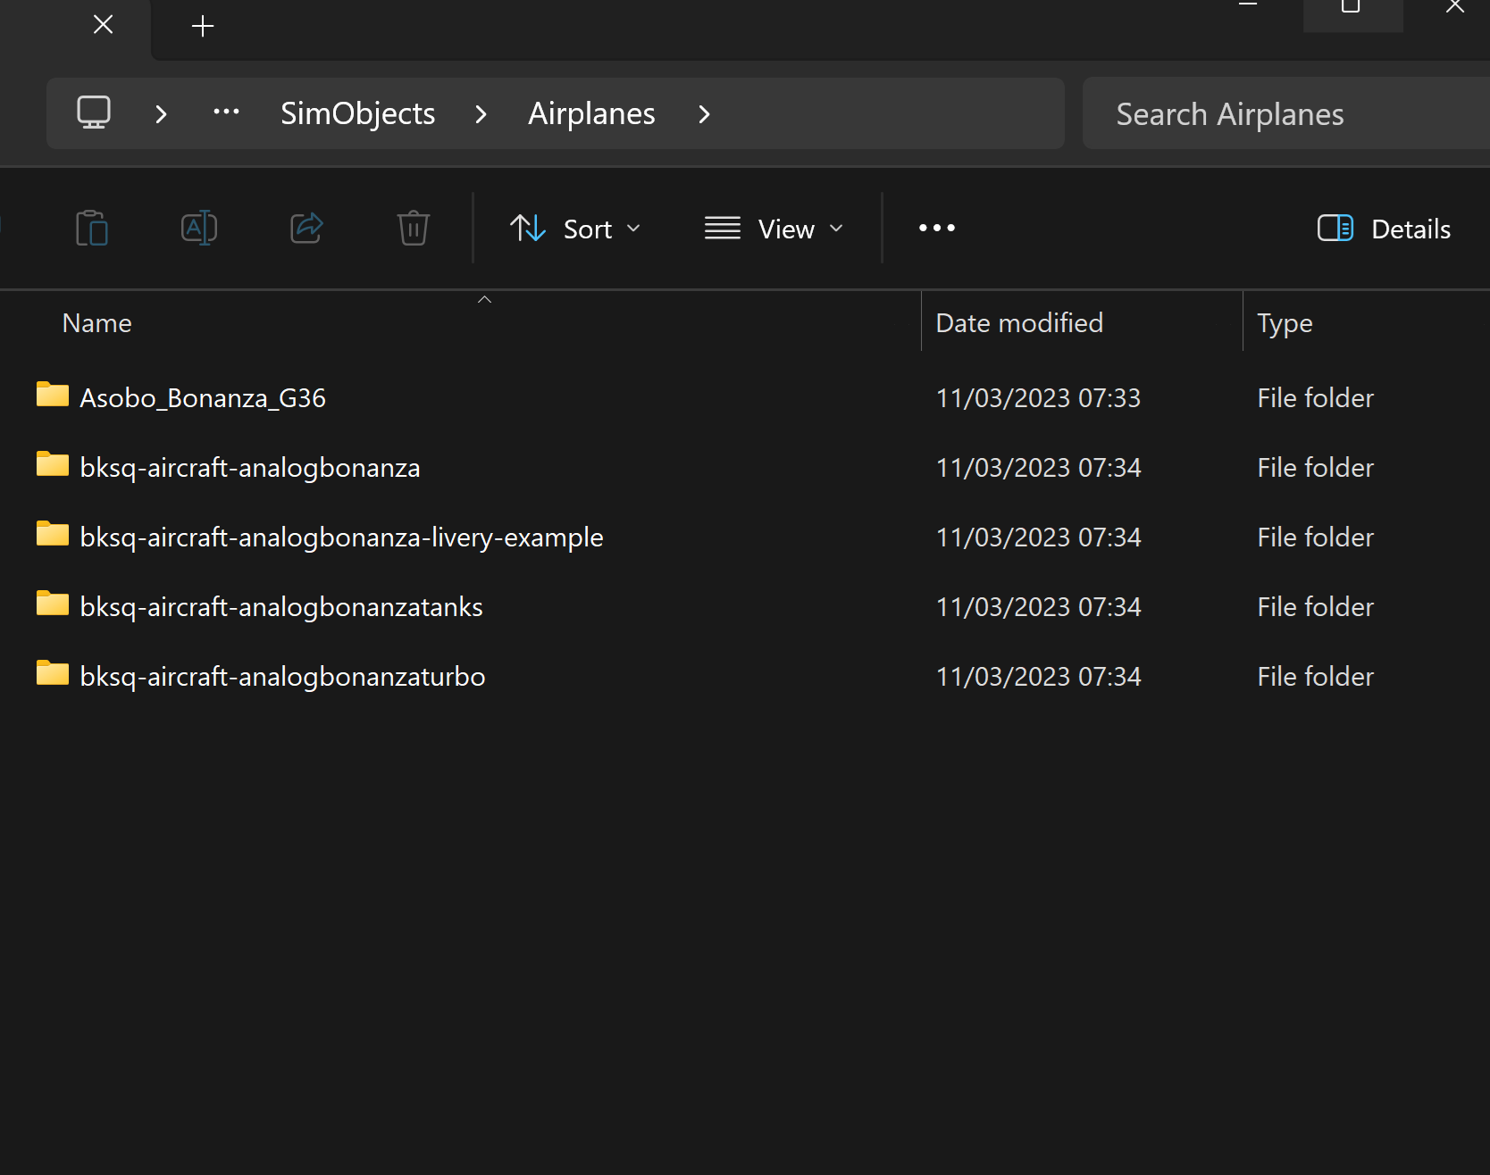
Task: Click folder icon of analogbonanzaturbo
Action: point(53,672)
